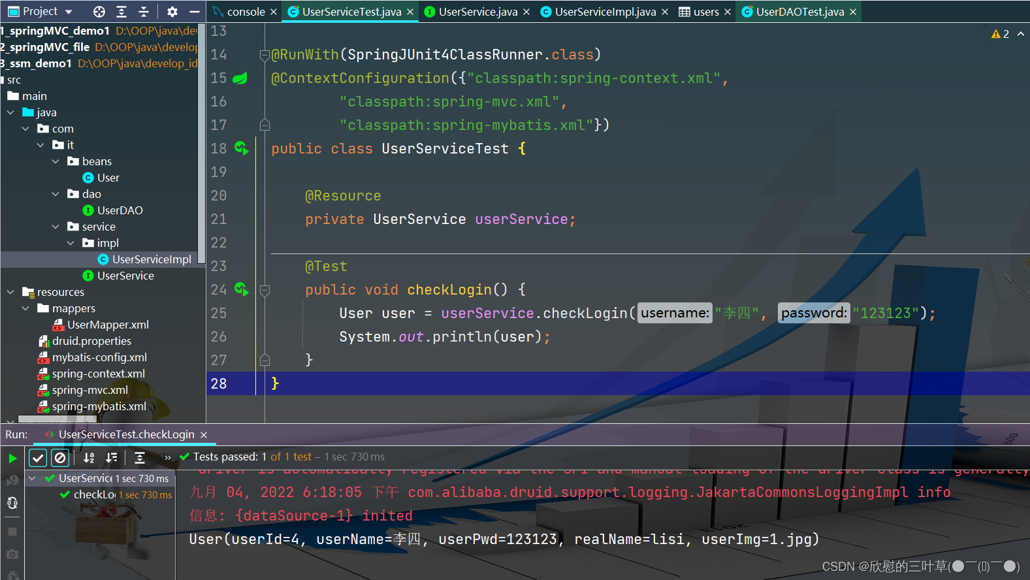Expand all test results
The height and width of the screenshot is (580, 1030).
(140, 458)
